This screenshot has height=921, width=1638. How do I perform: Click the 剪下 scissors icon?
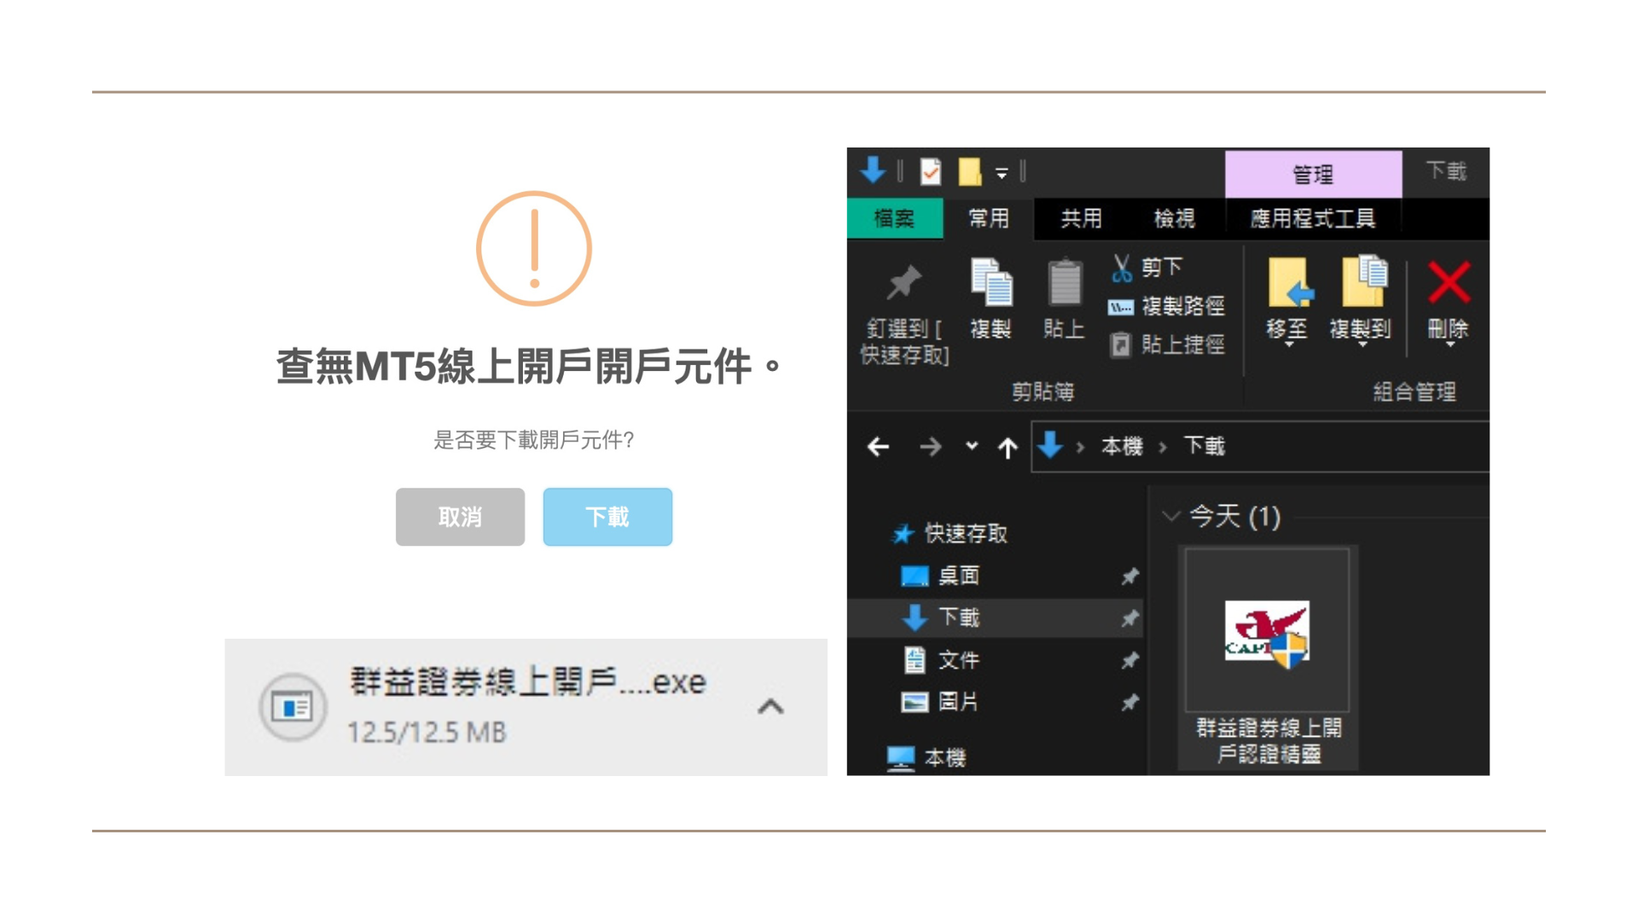pyautogui.click(x=1122, y=268)
